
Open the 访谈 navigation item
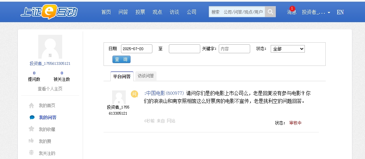click(174, 12)
